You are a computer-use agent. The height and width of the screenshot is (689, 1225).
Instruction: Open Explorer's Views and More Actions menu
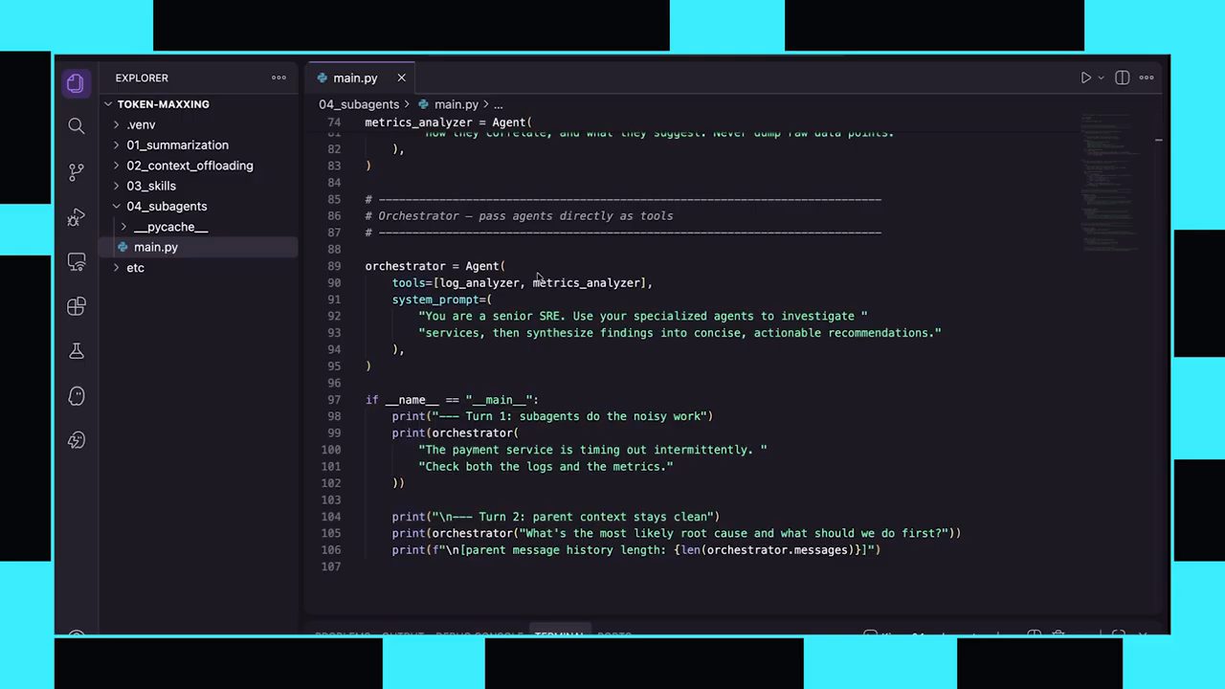(278, 78)
